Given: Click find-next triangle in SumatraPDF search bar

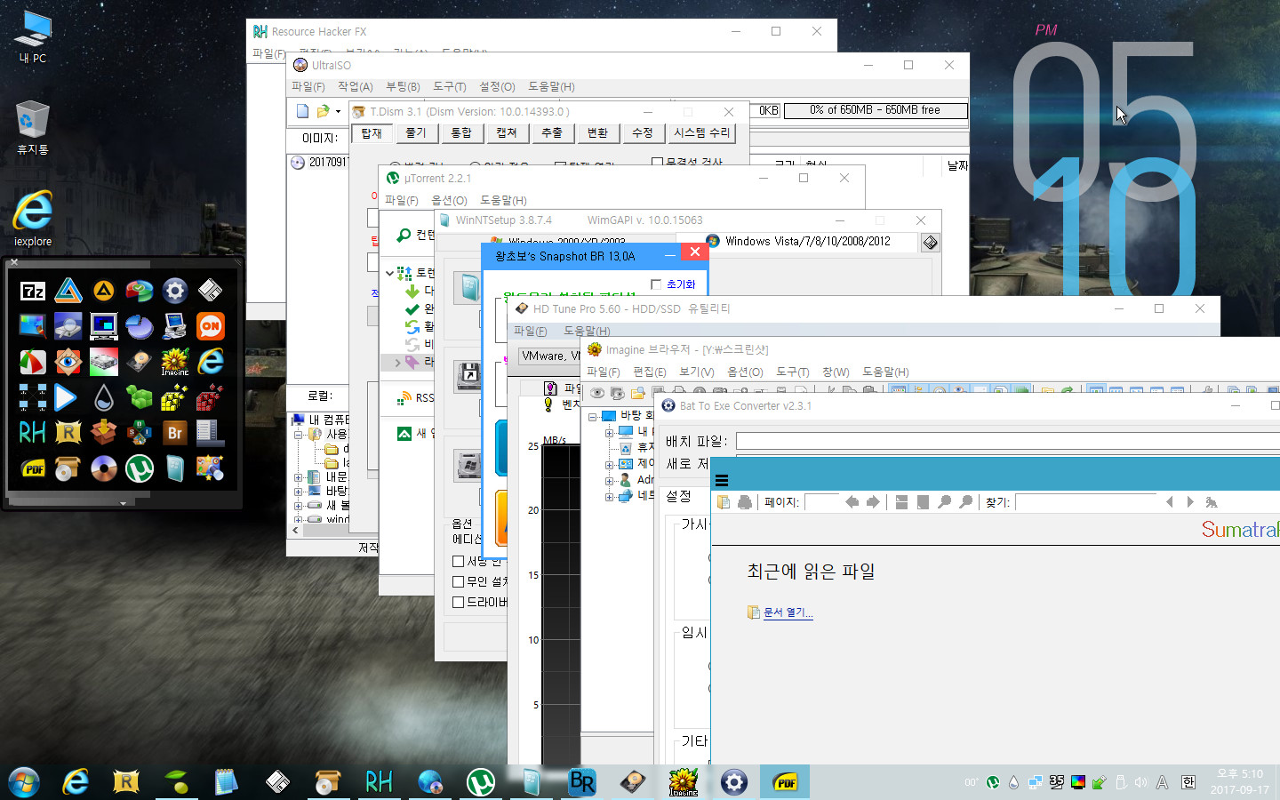Looking at the screenshot, I should 1190,502.
